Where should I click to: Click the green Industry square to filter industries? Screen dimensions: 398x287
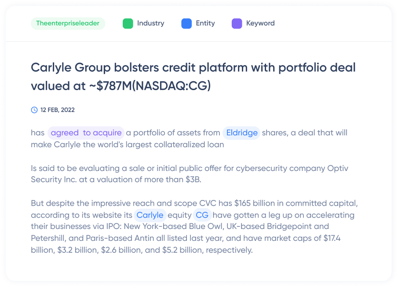(x=128, y=23)
